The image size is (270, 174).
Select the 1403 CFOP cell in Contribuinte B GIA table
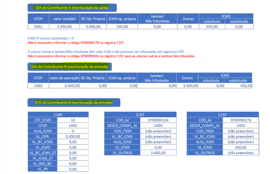38,86
